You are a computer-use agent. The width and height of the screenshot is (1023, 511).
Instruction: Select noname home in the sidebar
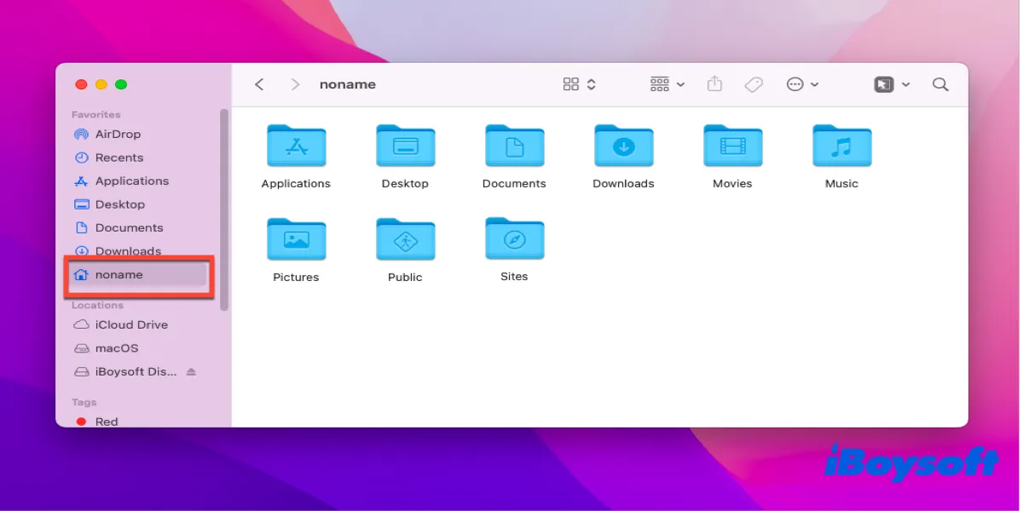pyautogui.click(x=118, y=275)
